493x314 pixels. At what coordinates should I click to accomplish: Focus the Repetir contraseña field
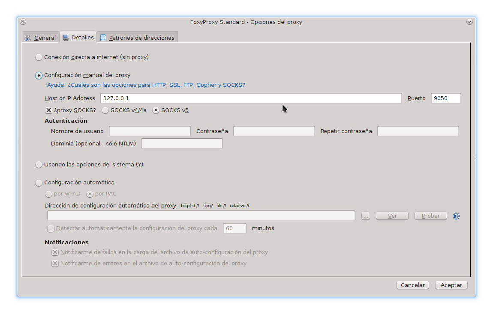coord(418,131)
